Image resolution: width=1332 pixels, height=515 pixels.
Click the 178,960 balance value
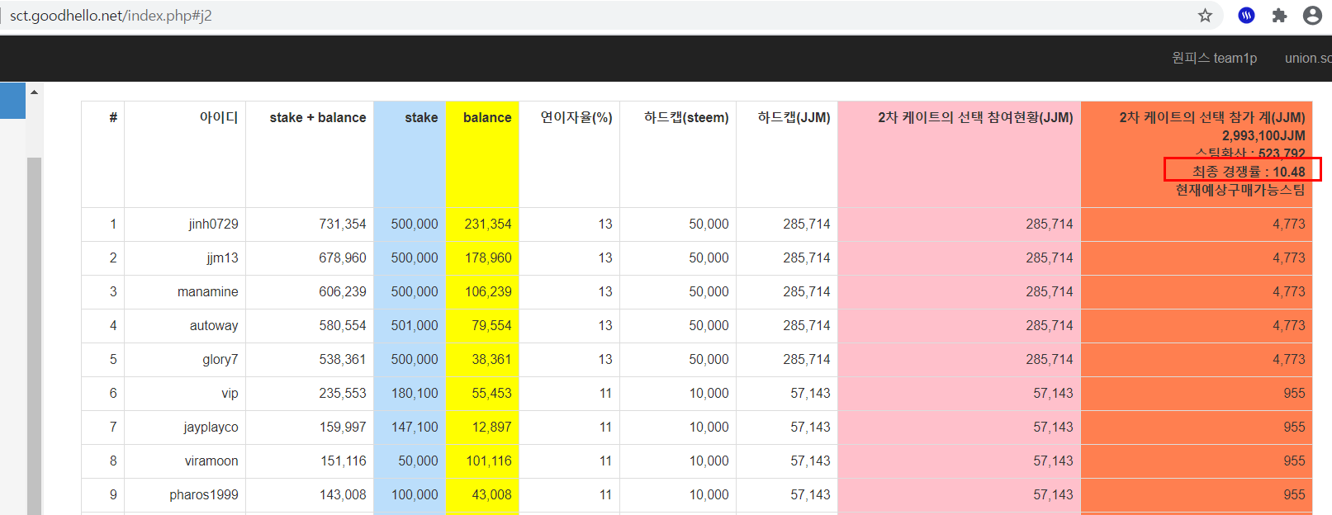point(488,257)
